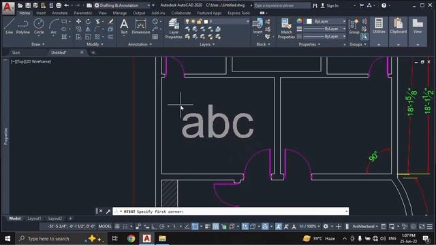Click the Stretch tool icon
This screenshot has height=245, width=436.
pos(79,37)
